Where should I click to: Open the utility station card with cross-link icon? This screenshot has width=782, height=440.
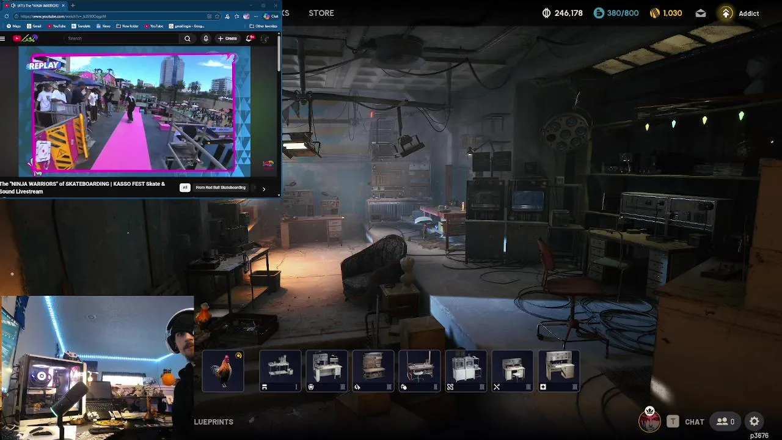466,370
